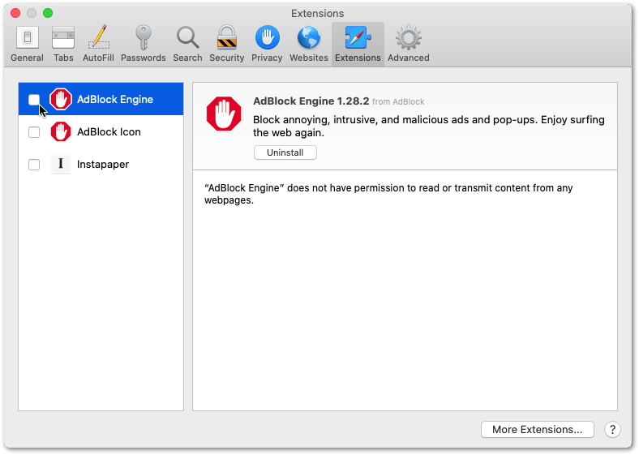
Task: Click the permission notice text
Action: (388, 194)
